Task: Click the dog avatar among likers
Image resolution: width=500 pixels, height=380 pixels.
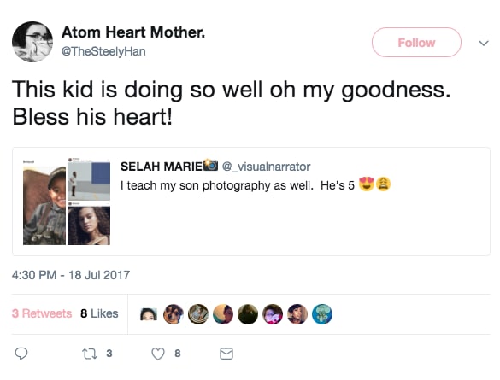Action: click(174, 314)
